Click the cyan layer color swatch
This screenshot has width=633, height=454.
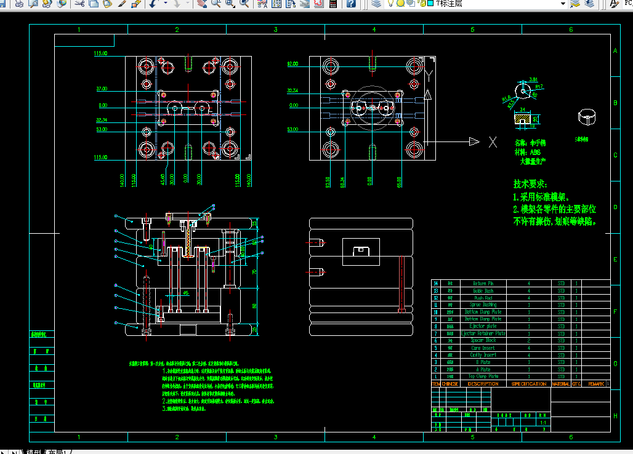(x=430, y=3)
